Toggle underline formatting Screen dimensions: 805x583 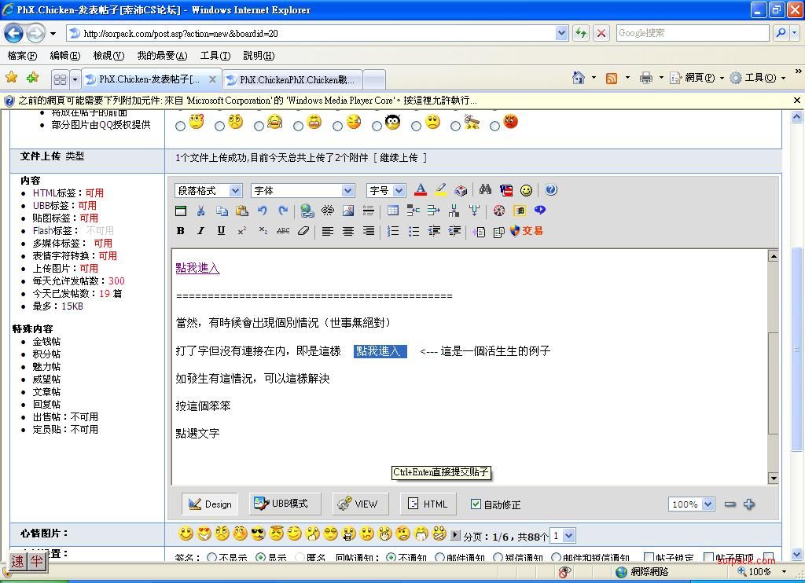[x=221, y=231]
